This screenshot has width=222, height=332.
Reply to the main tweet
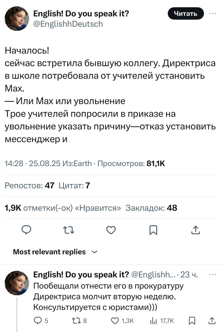point(26,230)
